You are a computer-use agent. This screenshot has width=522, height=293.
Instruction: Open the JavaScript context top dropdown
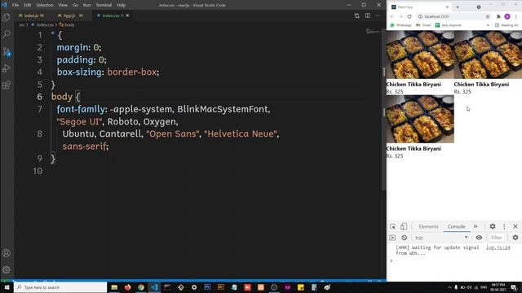441,238
